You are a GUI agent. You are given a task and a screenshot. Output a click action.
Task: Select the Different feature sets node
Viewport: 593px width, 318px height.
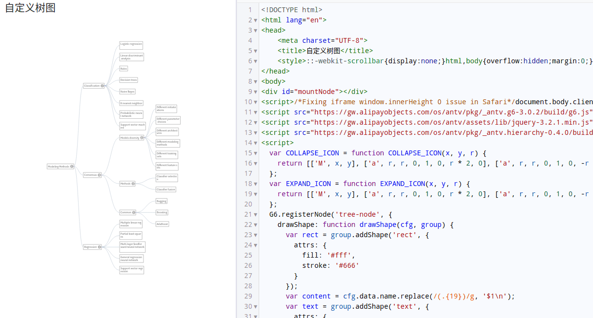point(167,166)
